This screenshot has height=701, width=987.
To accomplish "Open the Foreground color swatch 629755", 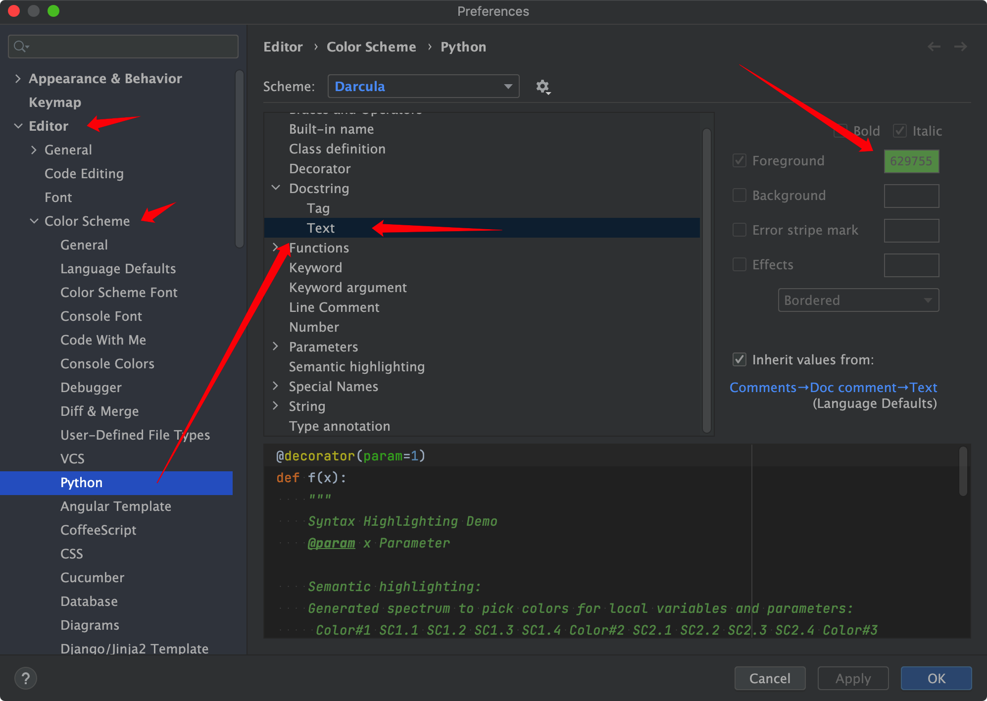I will coord(911,161).
